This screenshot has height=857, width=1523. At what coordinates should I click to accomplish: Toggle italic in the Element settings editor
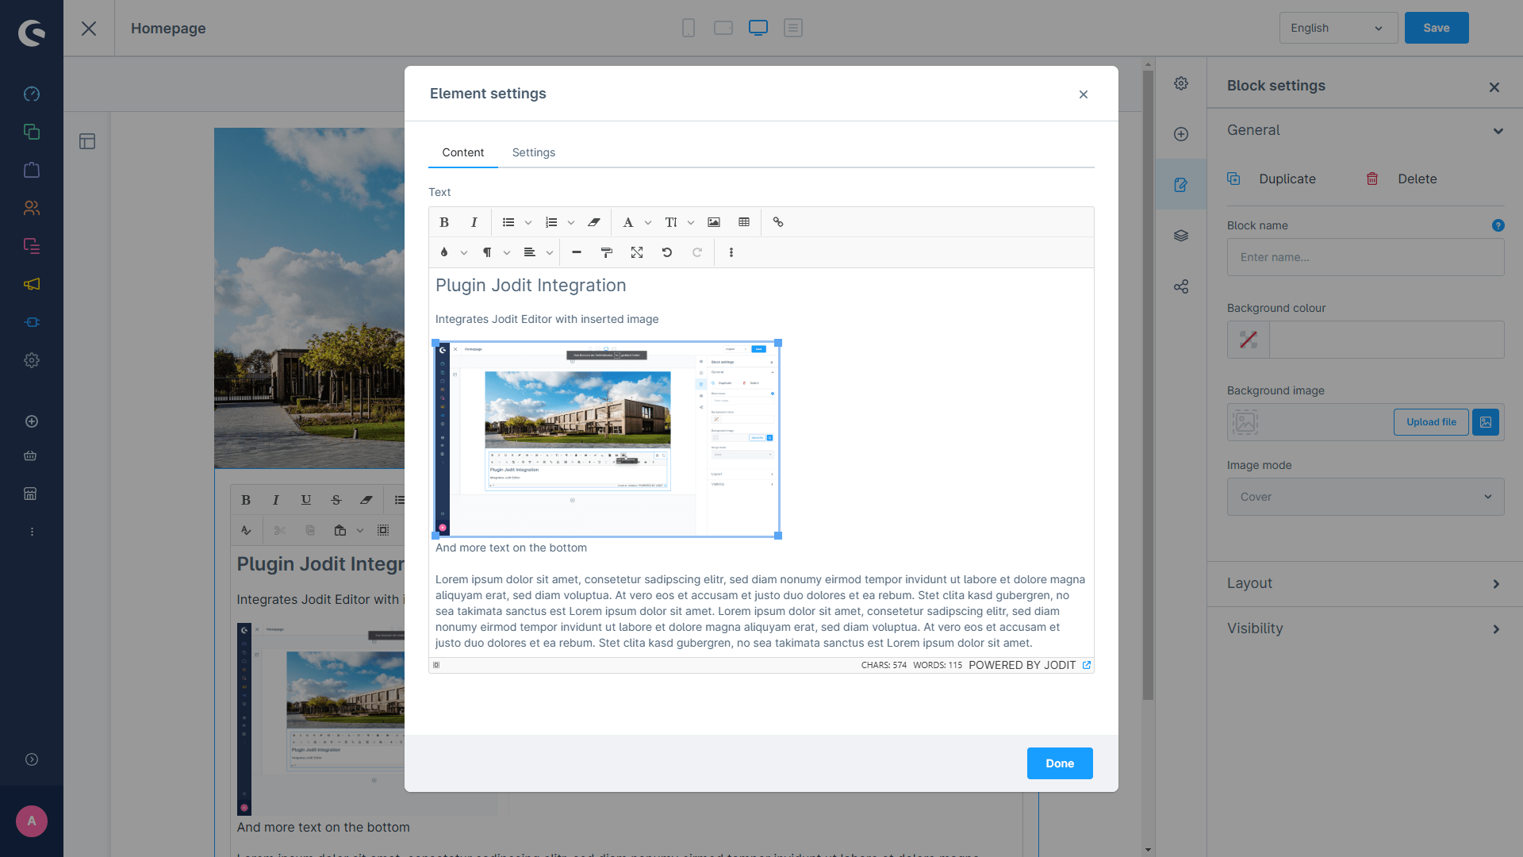click(474, 222)
